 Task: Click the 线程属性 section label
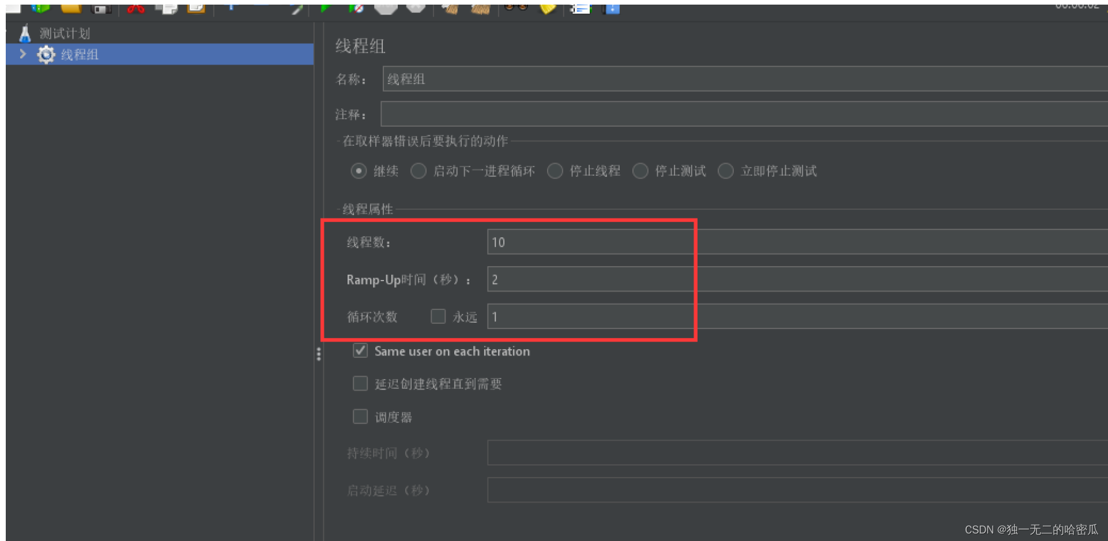[368, 209]
